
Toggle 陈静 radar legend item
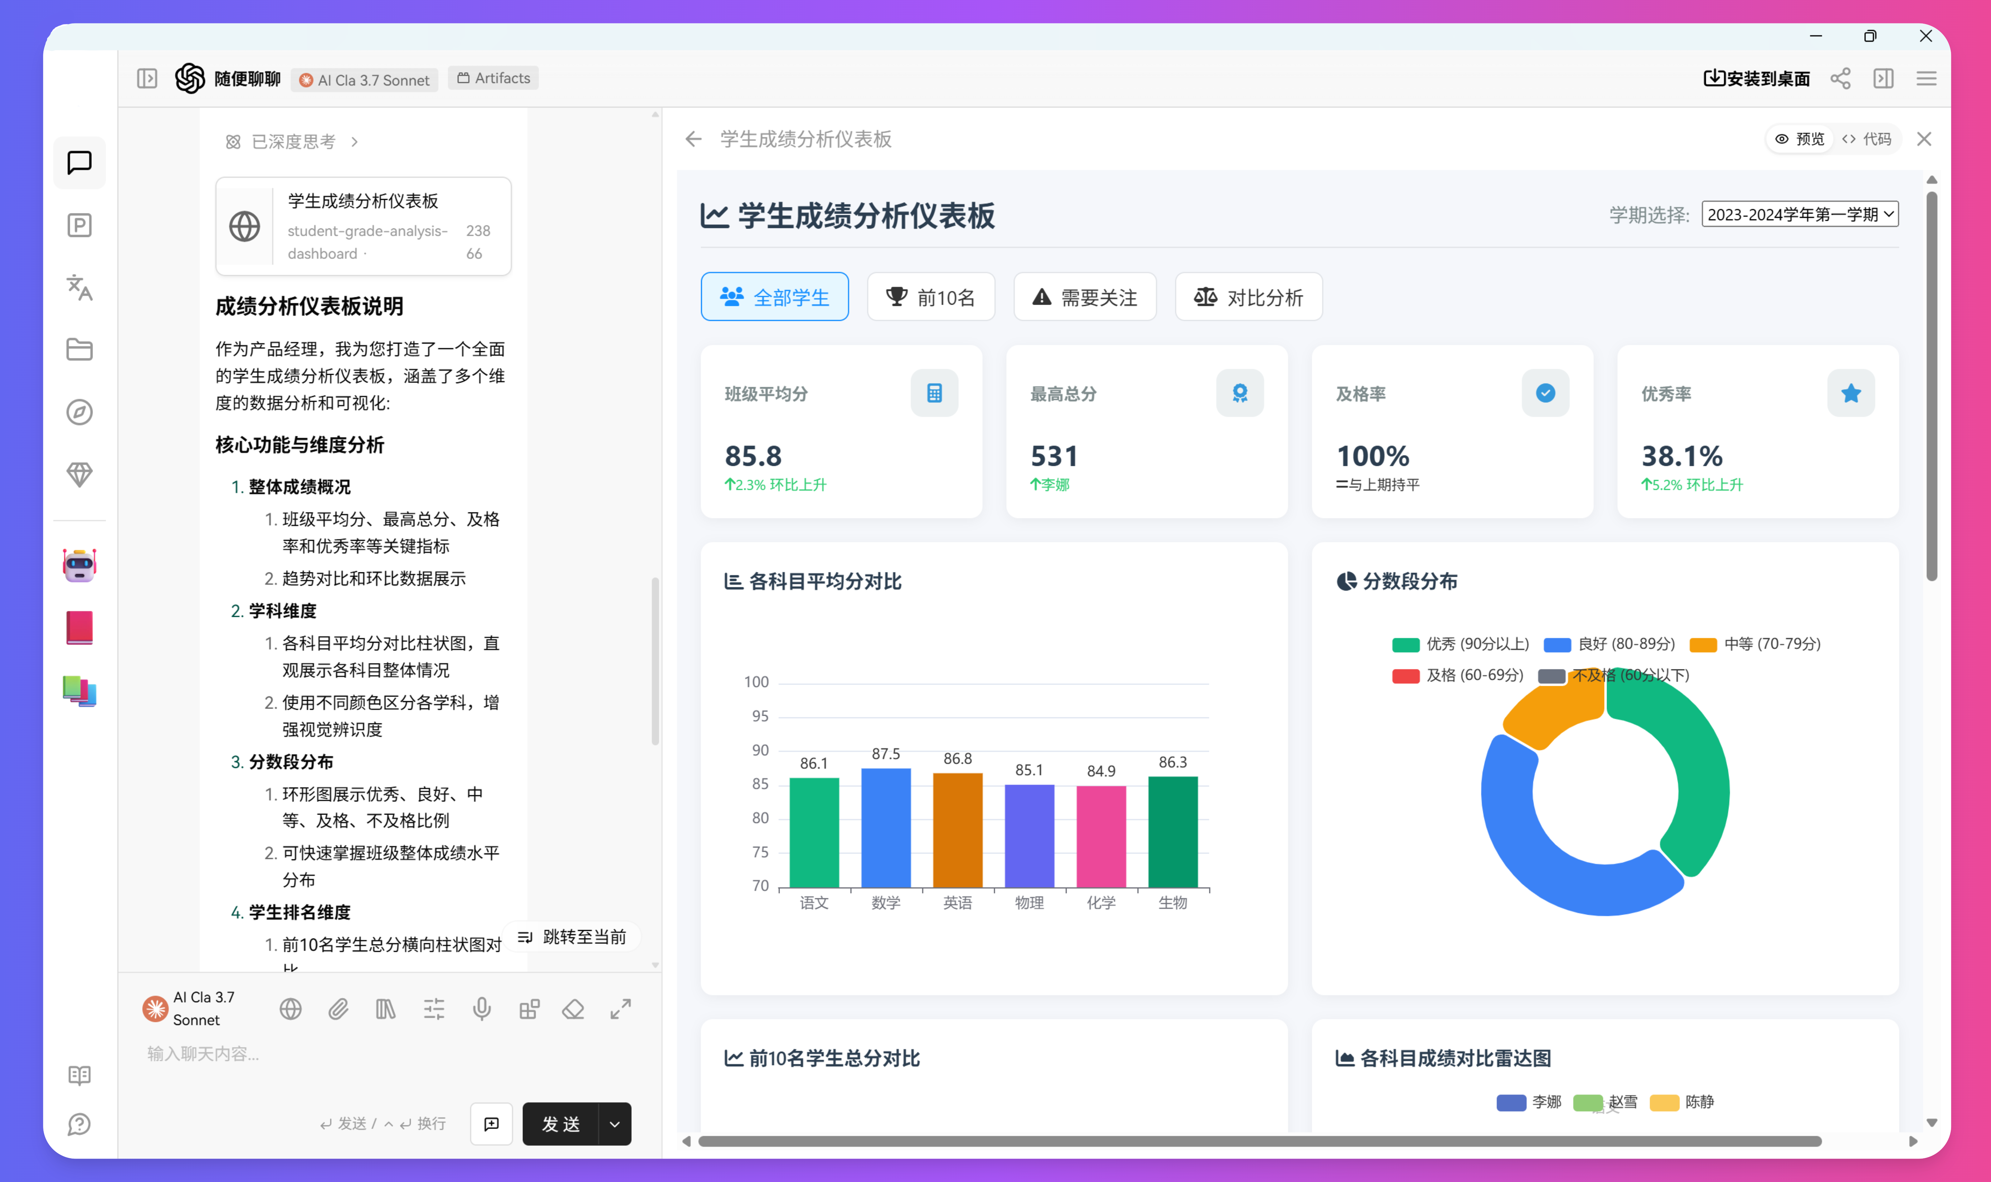(x=1681, y=1102)
